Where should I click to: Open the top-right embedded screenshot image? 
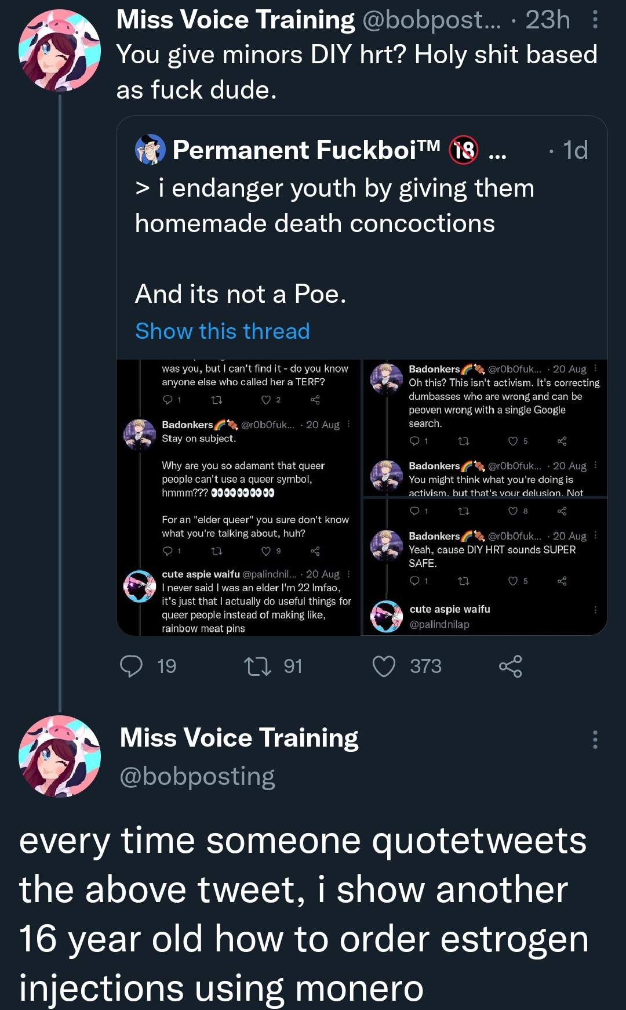tap(485, 428)
